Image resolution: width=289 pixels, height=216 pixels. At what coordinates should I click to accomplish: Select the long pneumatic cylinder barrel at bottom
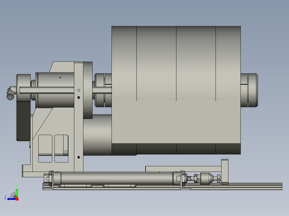point(117,178)
